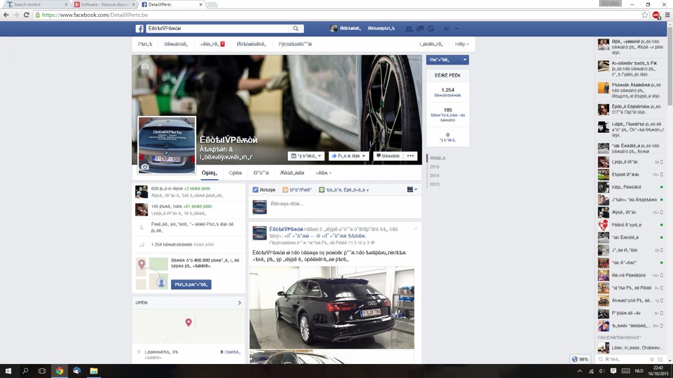Toggle the bookmark star in the address bar
The image size is (673, 378).
click(645, 15)
